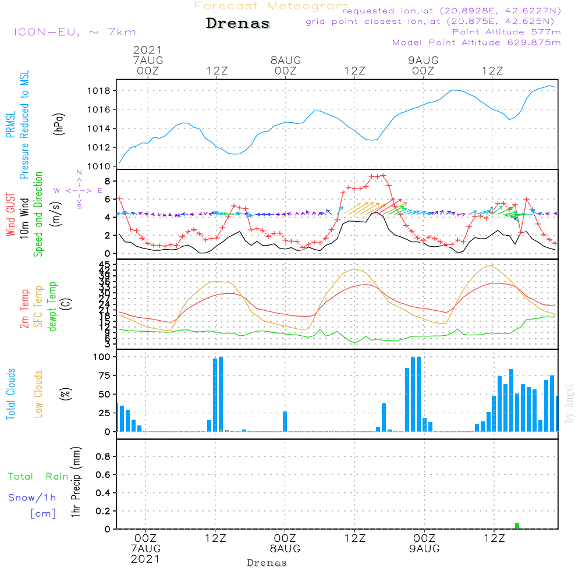582x582 pixels.
Task: Click the Model Point Altitude 629.875m text
Action: click(x=477, y=42)
